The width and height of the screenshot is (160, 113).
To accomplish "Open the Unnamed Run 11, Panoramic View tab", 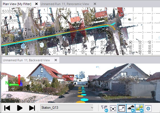I will (x=65, y=4).
